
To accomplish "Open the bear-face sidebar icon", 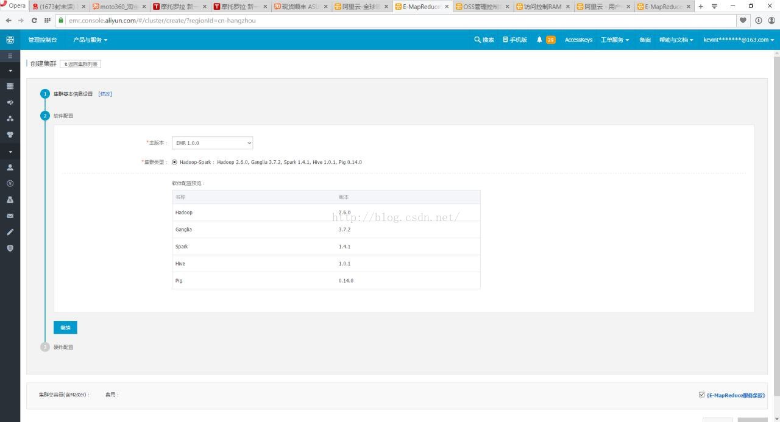I will tap(10, 135).
